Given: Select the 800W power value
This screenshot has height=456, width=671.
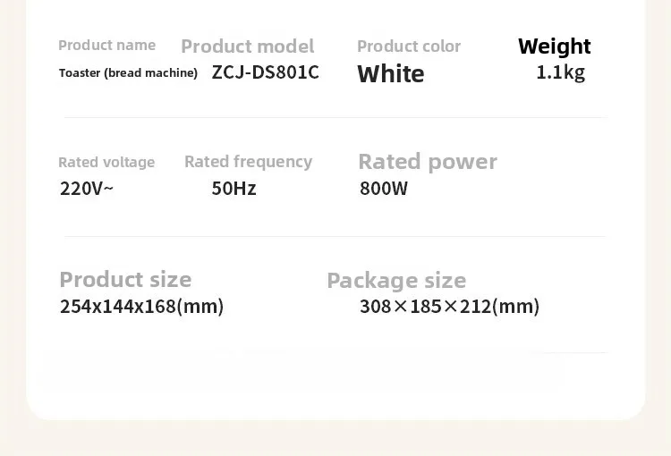Looking at the screenshot, I should click(384, 189).
